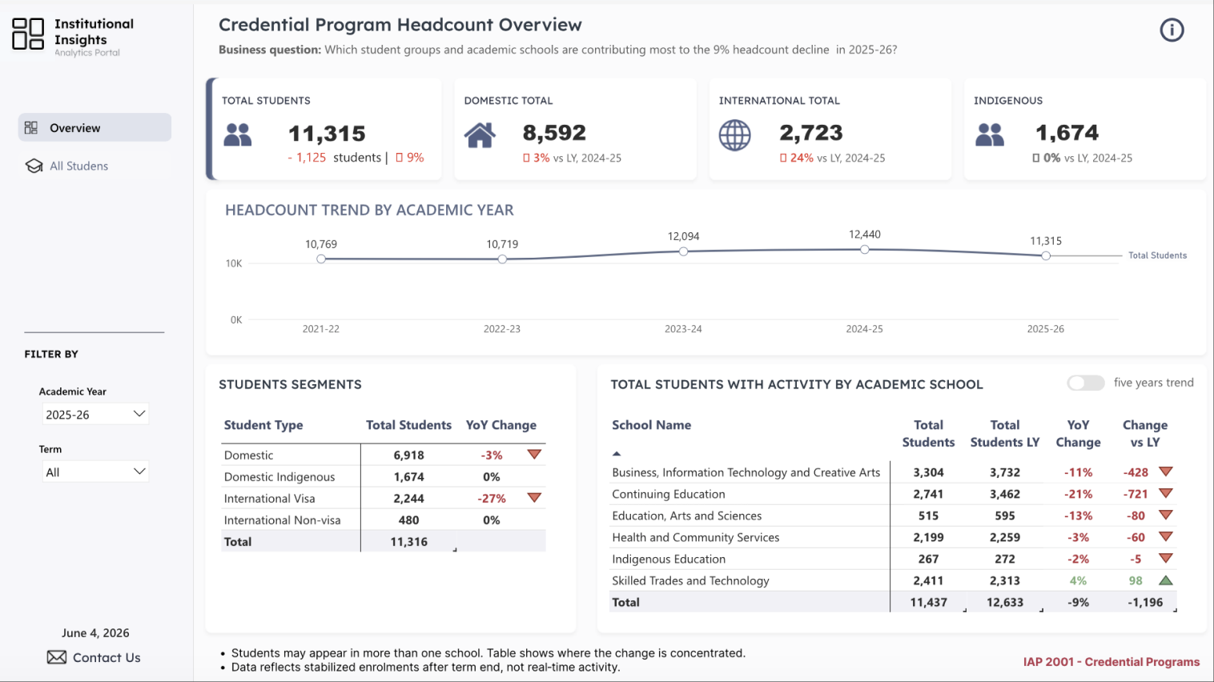
Task: Click the red down arrow for International Visa
Action: click(x=534, y=498)
